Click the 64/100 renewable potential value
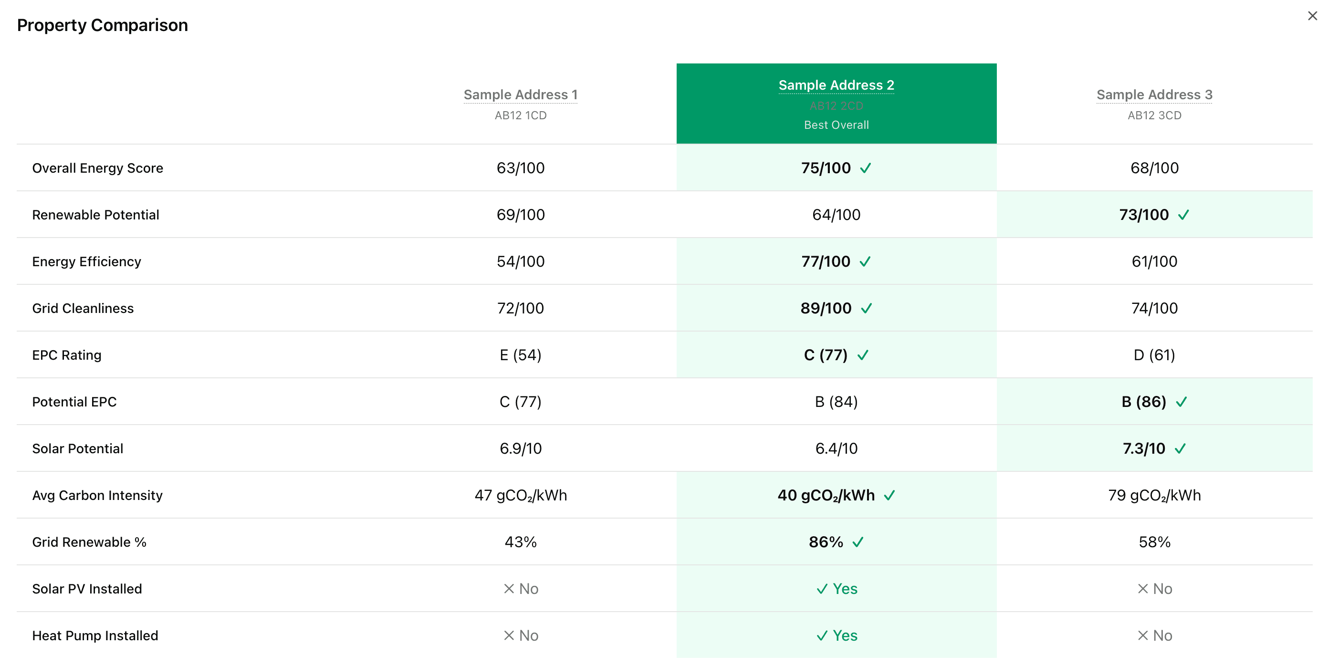Viewport: 1328px width, 666px height. click(836, 215)
